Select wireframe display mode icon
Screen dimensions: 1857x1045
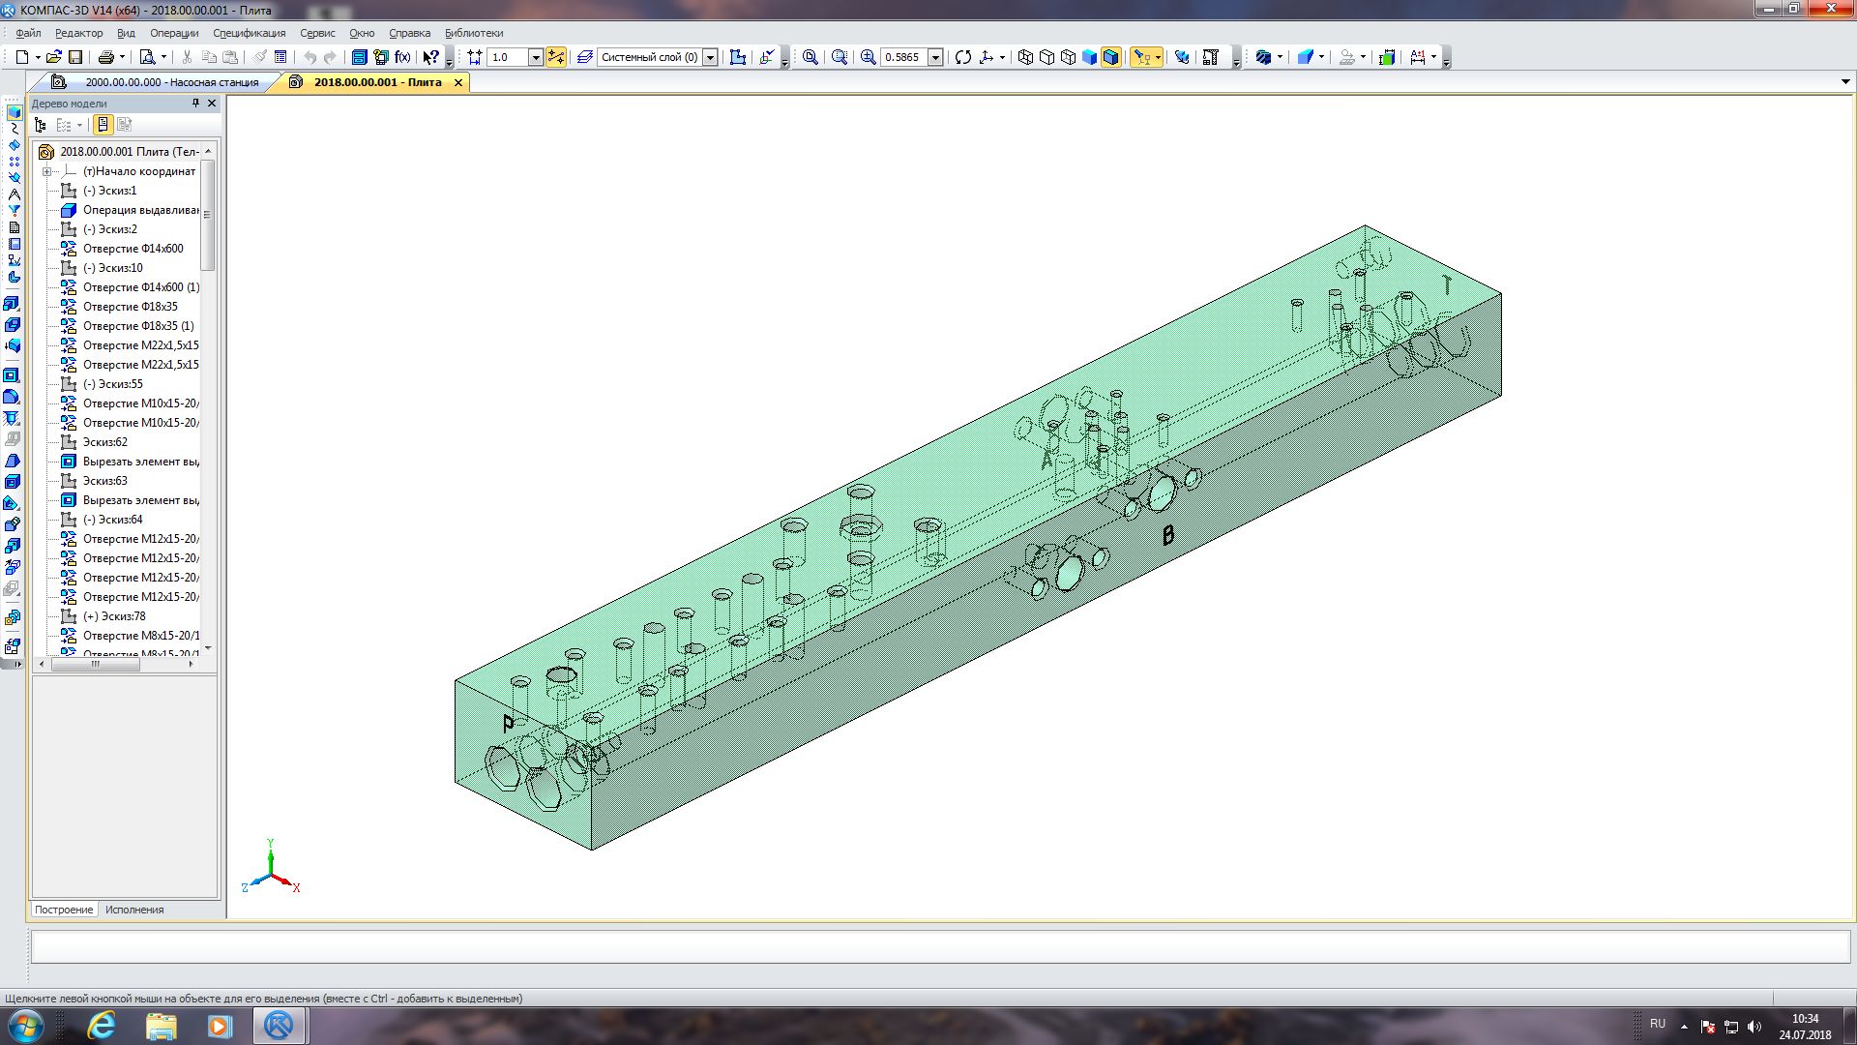(x=1025, y=57)
